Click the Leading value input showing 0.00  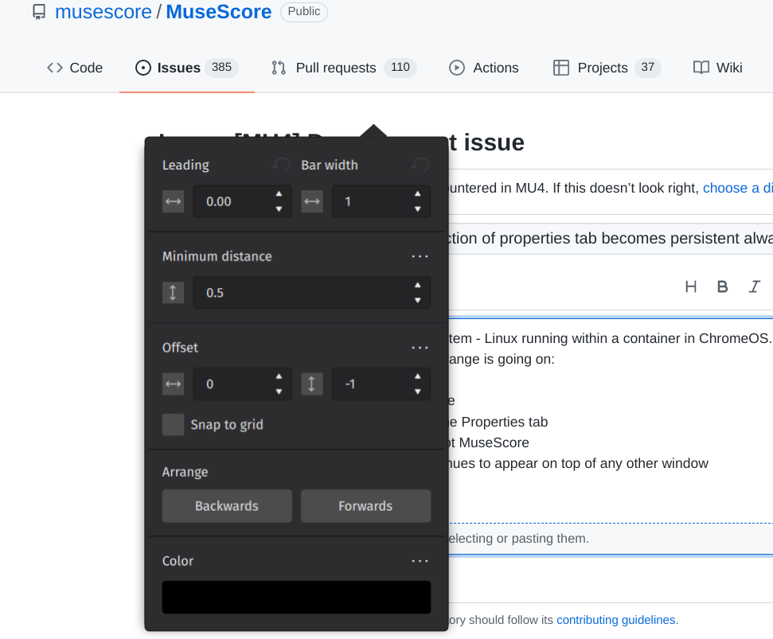pyautogui.click(x=235, y=201)
